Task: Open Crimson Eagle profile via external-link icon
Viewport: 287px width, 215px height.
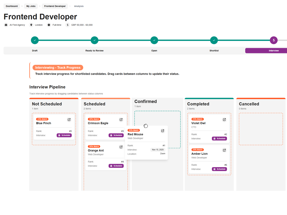Action: [121, 120]
